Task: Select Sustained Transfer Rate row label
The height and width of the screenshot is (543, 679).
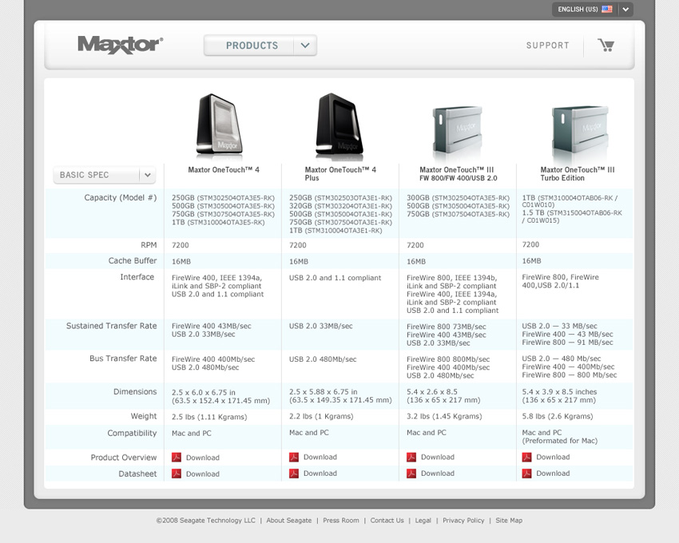Action: coord(111,326)
